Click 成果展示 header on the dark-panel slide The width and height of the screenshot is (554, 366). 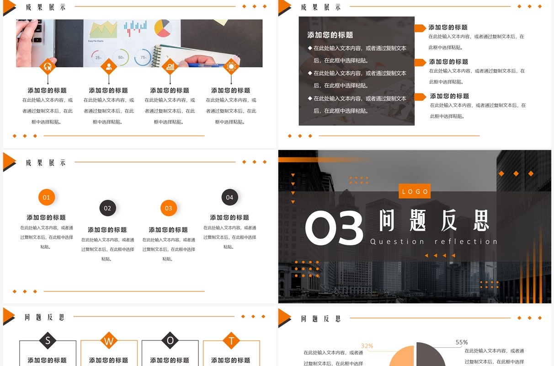[x=321, y=7]
